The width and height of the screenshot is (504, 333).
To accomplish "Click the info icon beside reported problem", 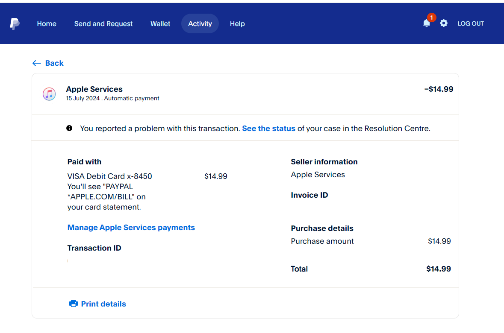I will click(69, 128).
